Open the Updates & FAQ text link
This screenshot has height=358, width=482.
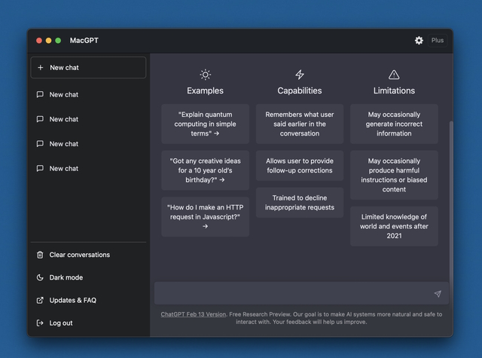click(x=73, y=300)
